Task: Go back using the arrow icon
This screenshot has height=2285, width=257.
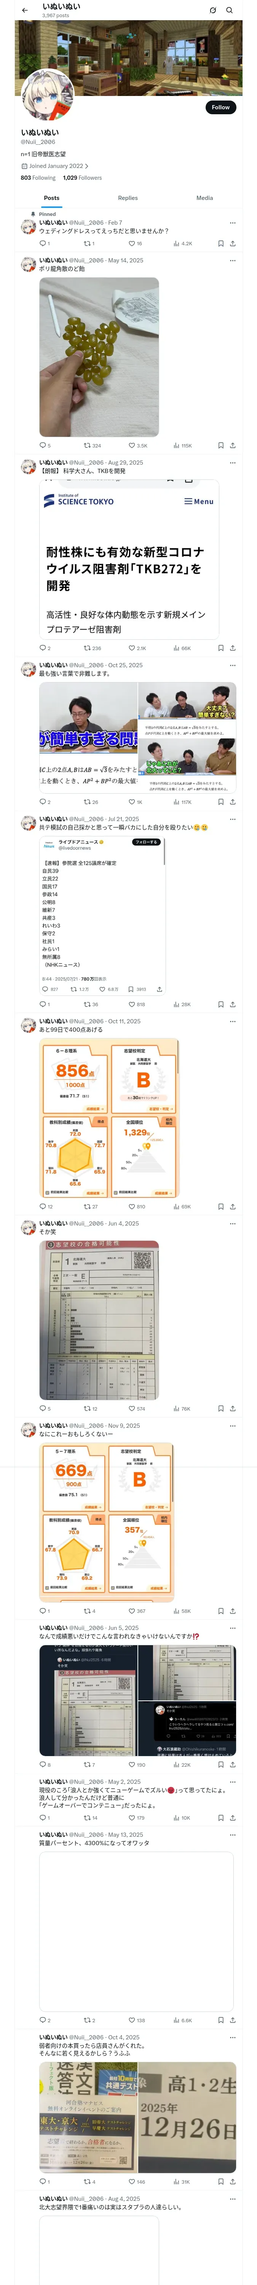Action: [x=25, y=11]
